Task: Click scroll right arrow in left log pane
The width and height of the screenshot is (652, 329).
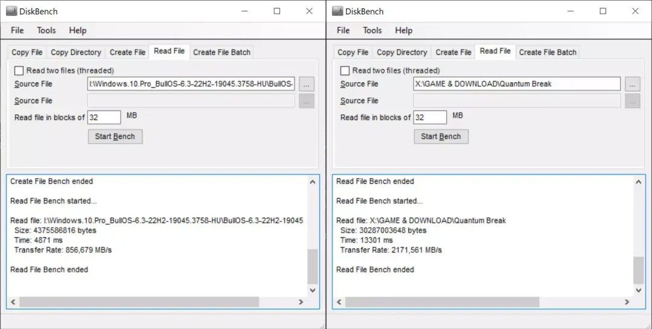Action: [x=301, y=302]
